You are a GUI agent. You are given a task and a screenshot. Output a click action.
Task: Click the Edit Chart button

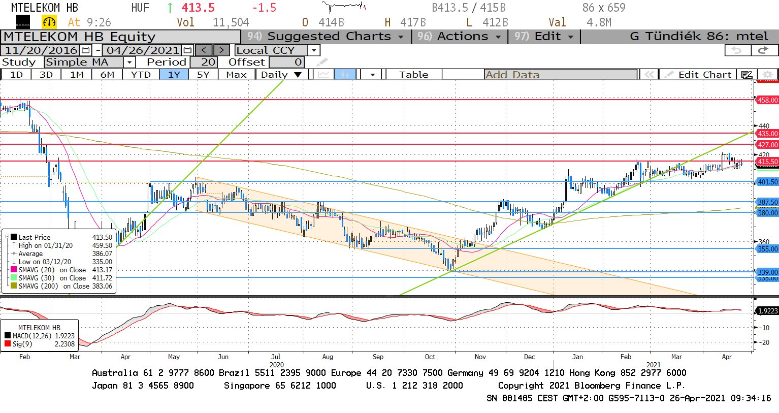tap(699, 75)
